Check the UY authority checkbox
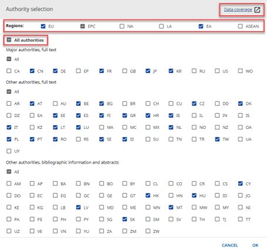This screenshot has width=267, height=250. (9, 151)
